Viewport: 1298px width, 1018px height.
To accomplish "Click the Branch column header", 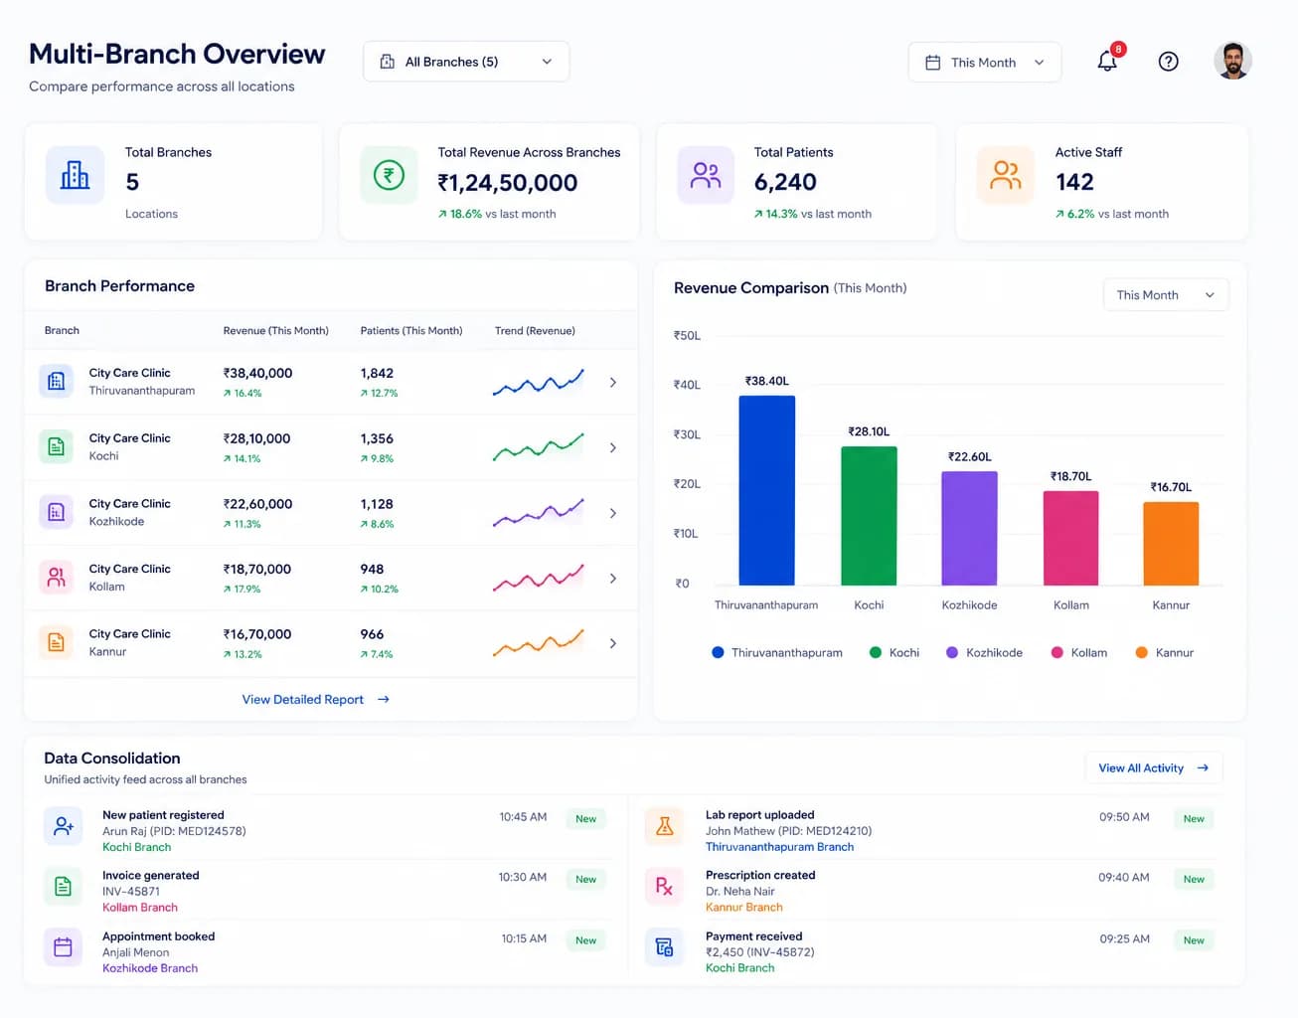I will tap(62, 330).
